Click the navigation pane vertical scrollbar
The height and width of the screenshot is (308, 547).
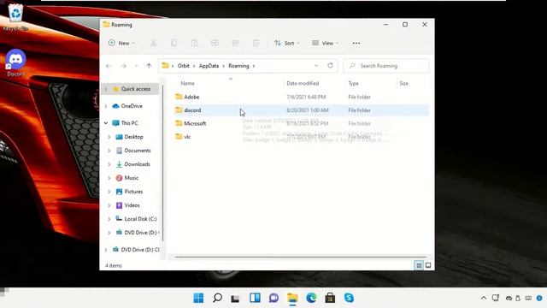pyautogui.click(x=162, y=163)
